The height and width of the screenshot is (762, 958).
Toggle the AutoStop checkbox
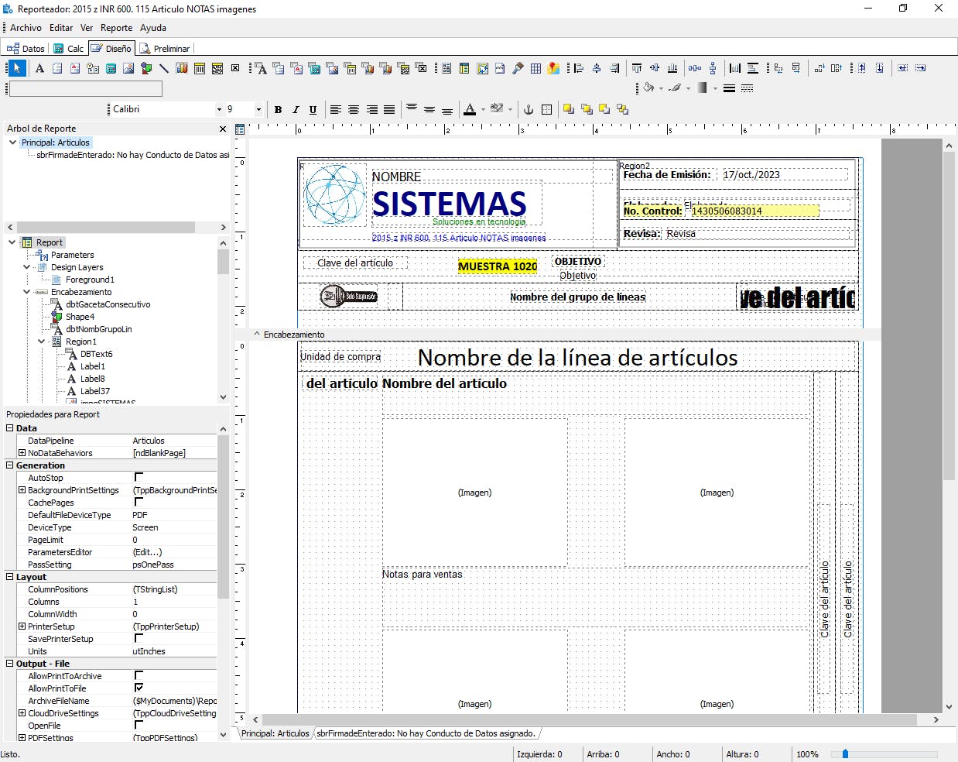139,477
